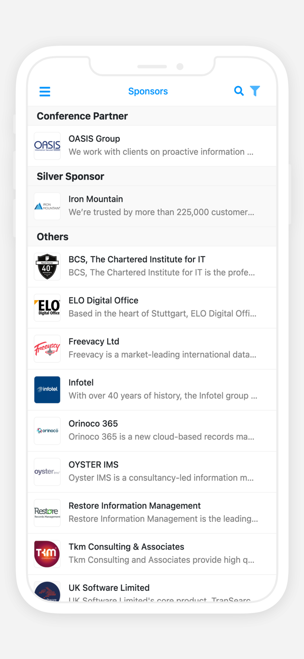Select the Orinoco 365 entry

[161, 430]
